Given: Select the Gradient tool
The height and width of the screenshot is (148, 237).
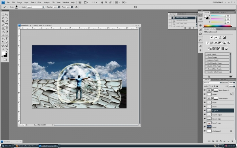Looking at the screenshot, I should (x=6, y=32).
